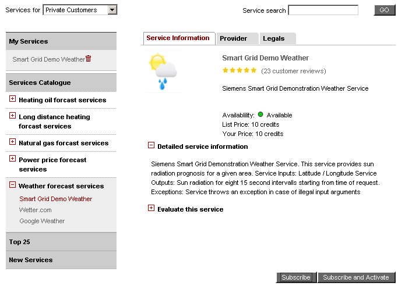
Task: Expand Long distance heating forcast services
Action: point(12,116)
